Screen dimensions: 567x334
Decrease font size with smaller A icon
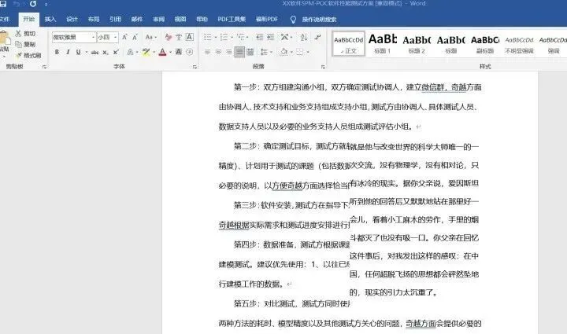click(135, 37)
